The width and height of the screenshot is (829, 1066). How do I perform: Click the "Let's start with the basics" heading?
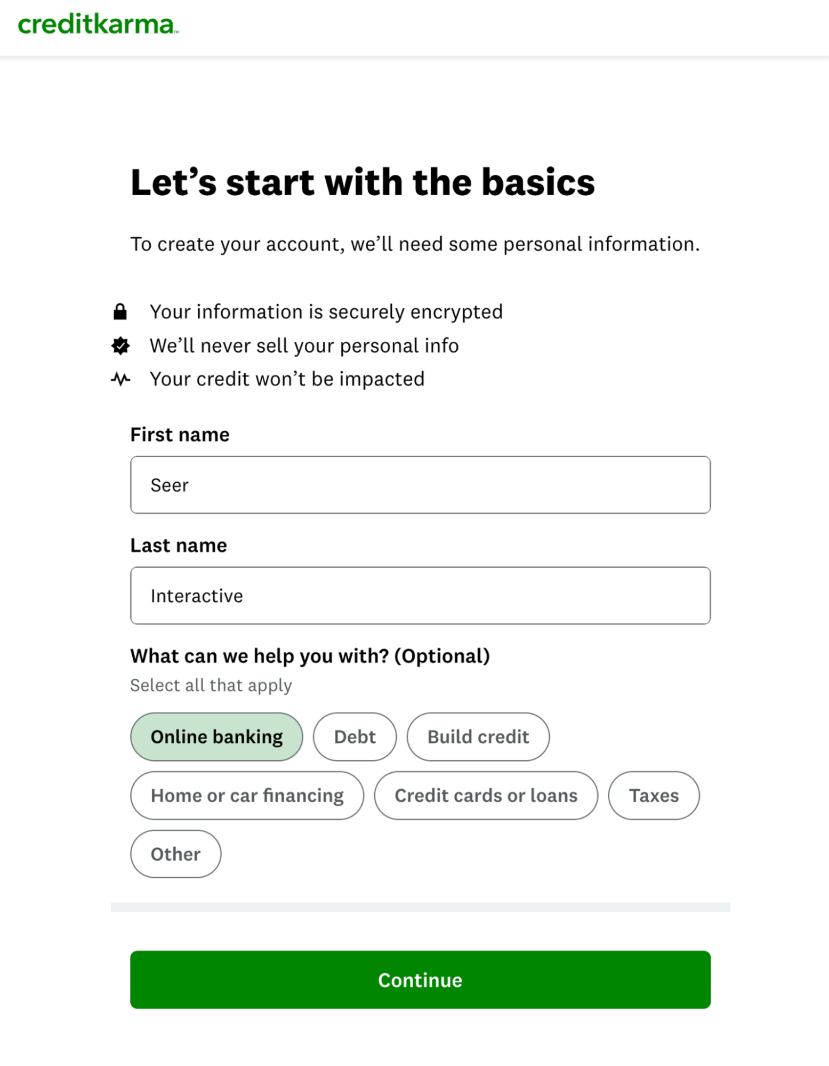point(363,182)
